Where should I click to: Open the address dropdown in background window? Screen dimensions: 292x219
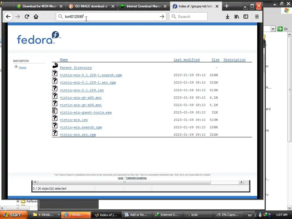coord(273,29)
